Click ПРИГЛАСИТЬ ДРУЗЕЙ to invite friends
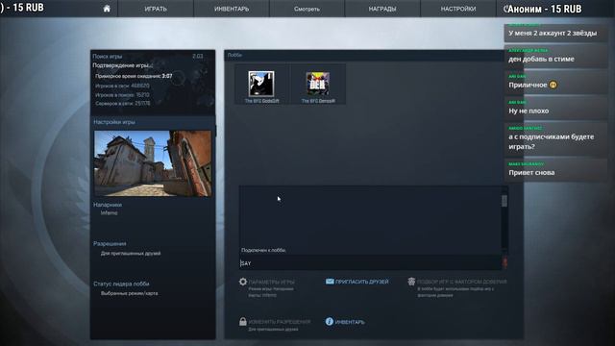Screen dimensions: 615x346 pos(362,282)
